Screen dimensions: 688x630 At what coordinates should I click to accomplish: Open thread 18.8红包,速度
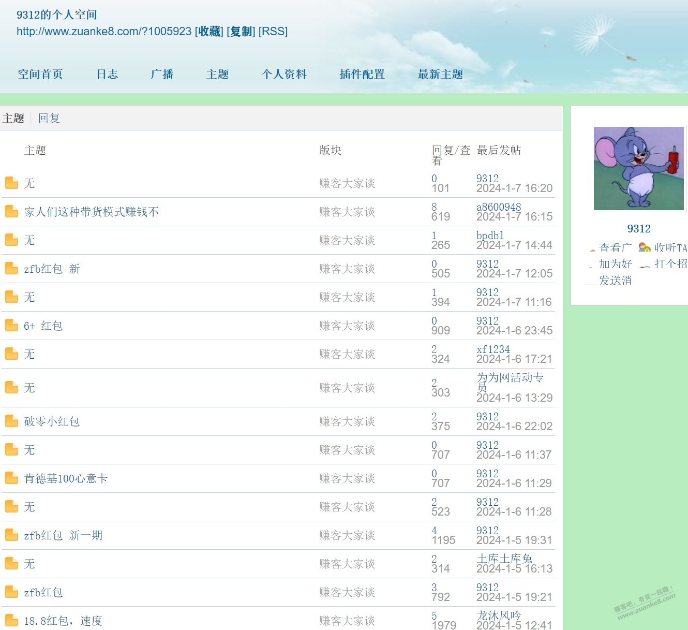click(x=63, y=621)
